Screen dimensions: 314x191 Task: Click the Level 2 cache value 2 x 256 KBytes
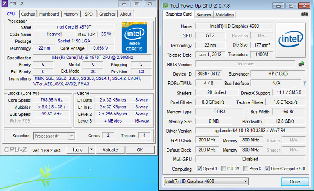(x=113, y=114)
